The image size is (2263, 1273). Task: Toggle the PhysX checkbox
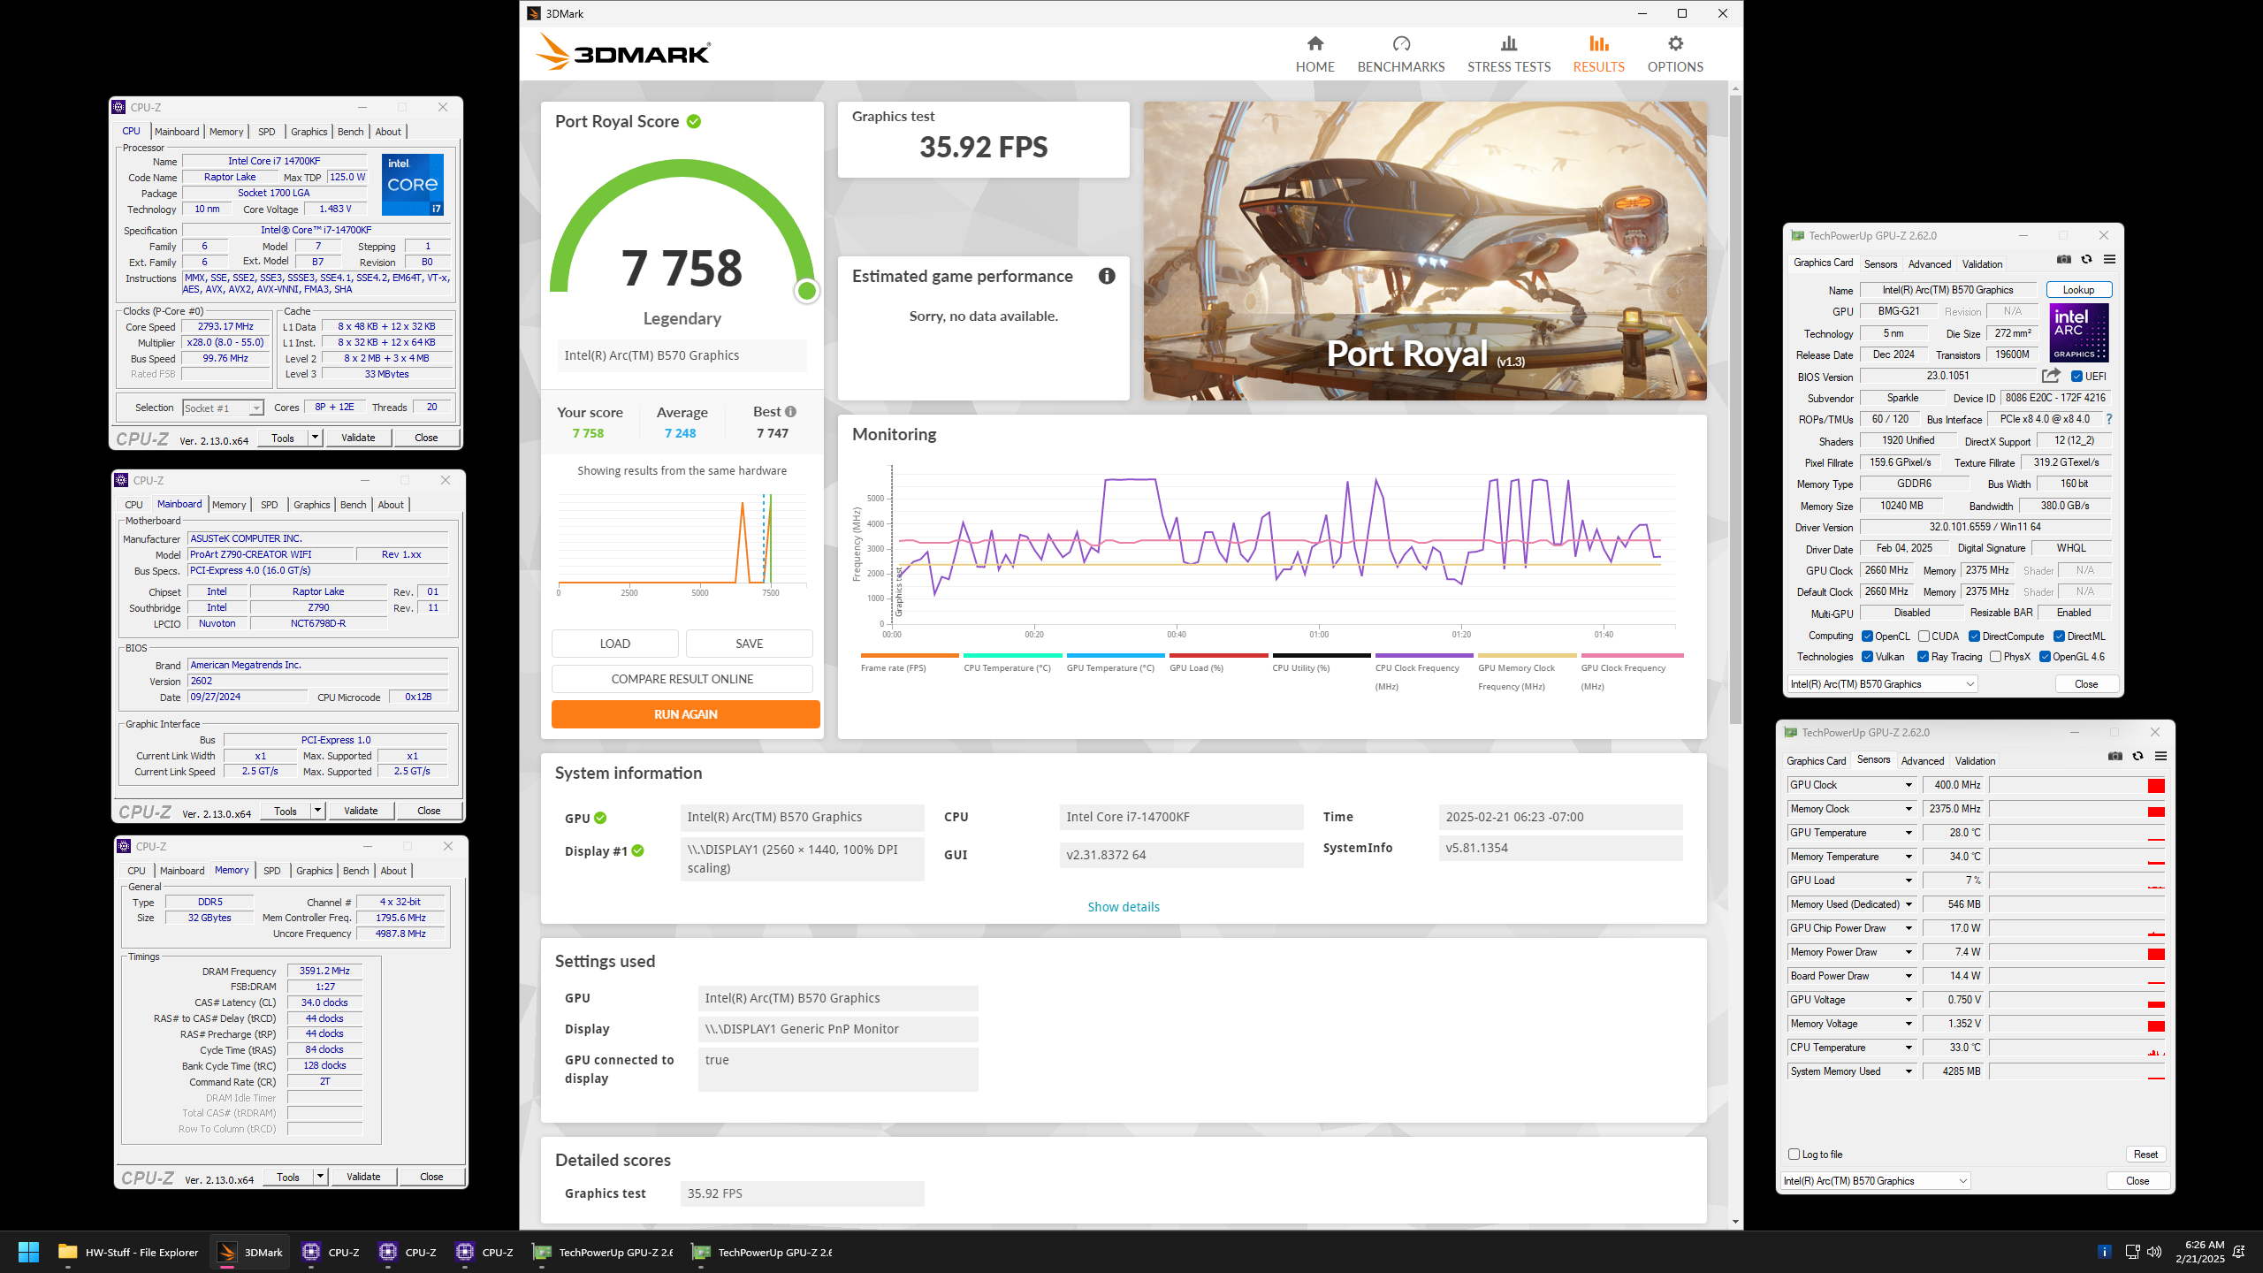click(1995, 657)
